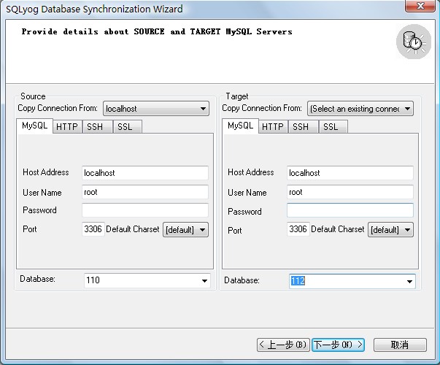Switch to the Target HTTP tab
Image resolution: width=440 pixels, height=365 pixels.
(x=273, y=126)
